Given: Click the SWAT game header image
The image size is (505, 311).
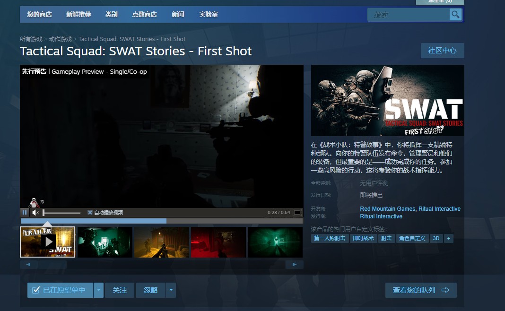Looking at the screenshot, I should (387, 101).
